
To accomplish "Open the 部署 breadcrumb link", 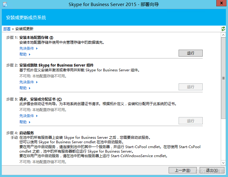I will [x=7, y=29].
